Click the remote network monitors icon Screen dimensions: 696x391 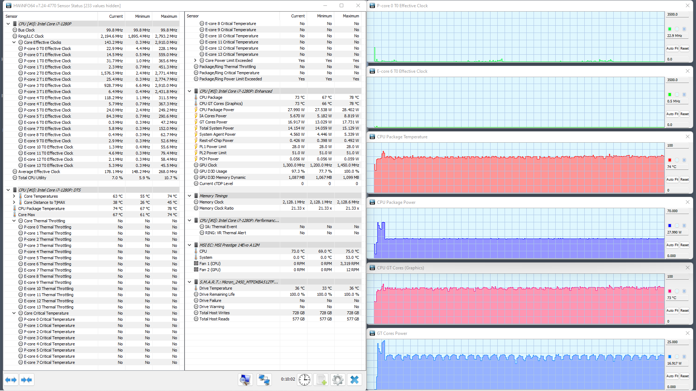(x=264, y=380)
